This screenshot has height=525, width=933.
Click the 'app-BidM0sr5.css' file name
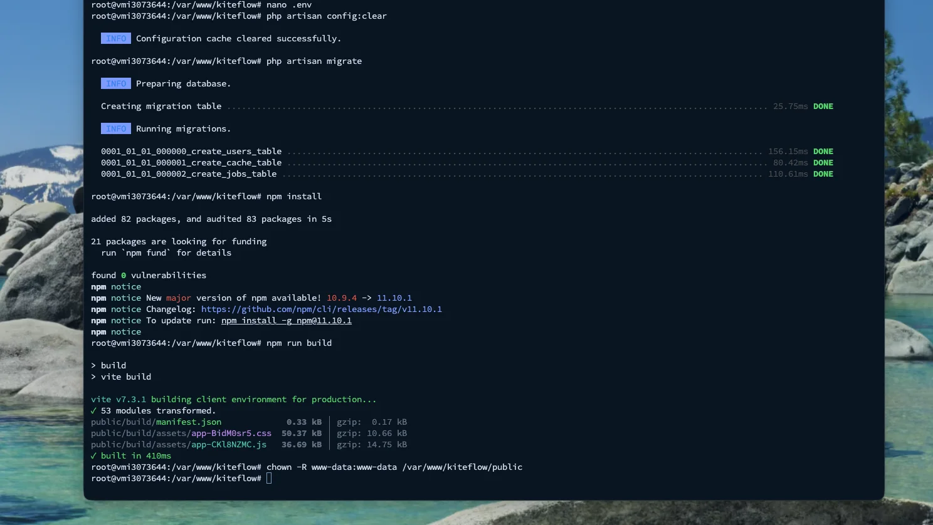click(x=231, y=433)
